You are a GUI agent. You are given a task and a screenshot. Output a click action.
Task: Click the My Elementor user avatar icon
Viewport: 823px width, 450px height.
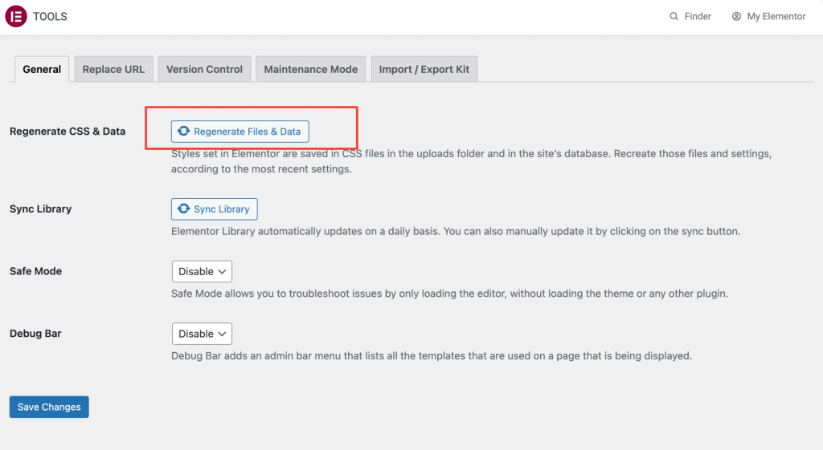tap(736, 16)
